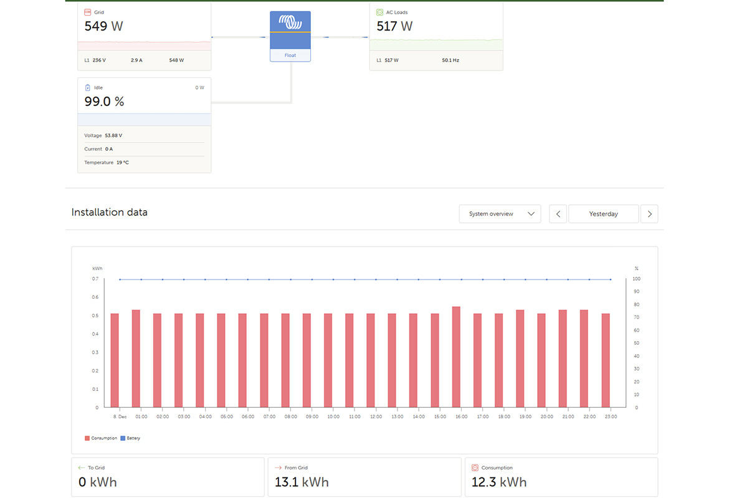Click the Grid icon in the Grid card

[x=88, y=12]
